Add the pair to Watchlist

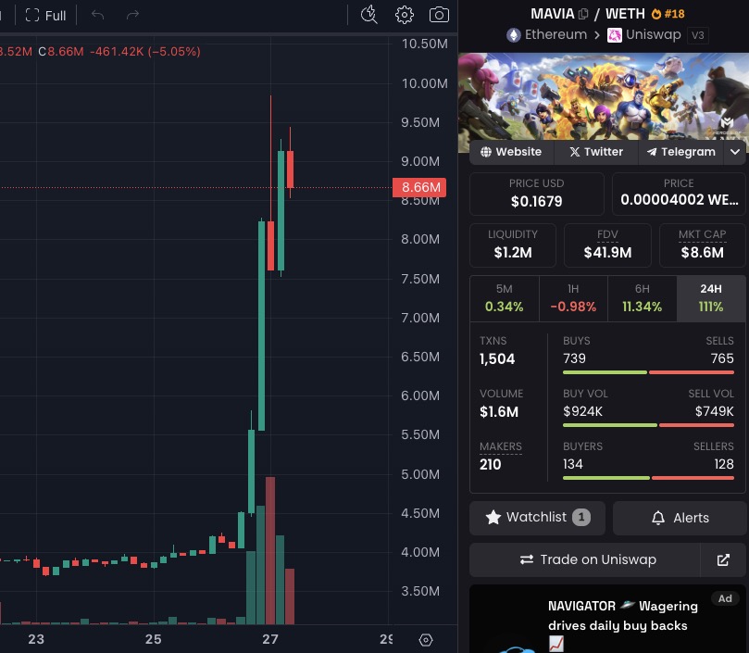point(537,518)
